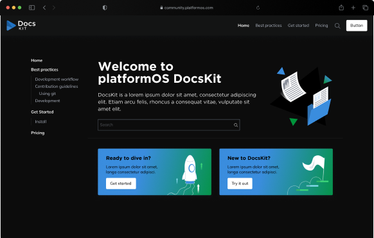Open Development sidebar link
Viewport: 374px width, 238px height.
[x=48, y=101]
